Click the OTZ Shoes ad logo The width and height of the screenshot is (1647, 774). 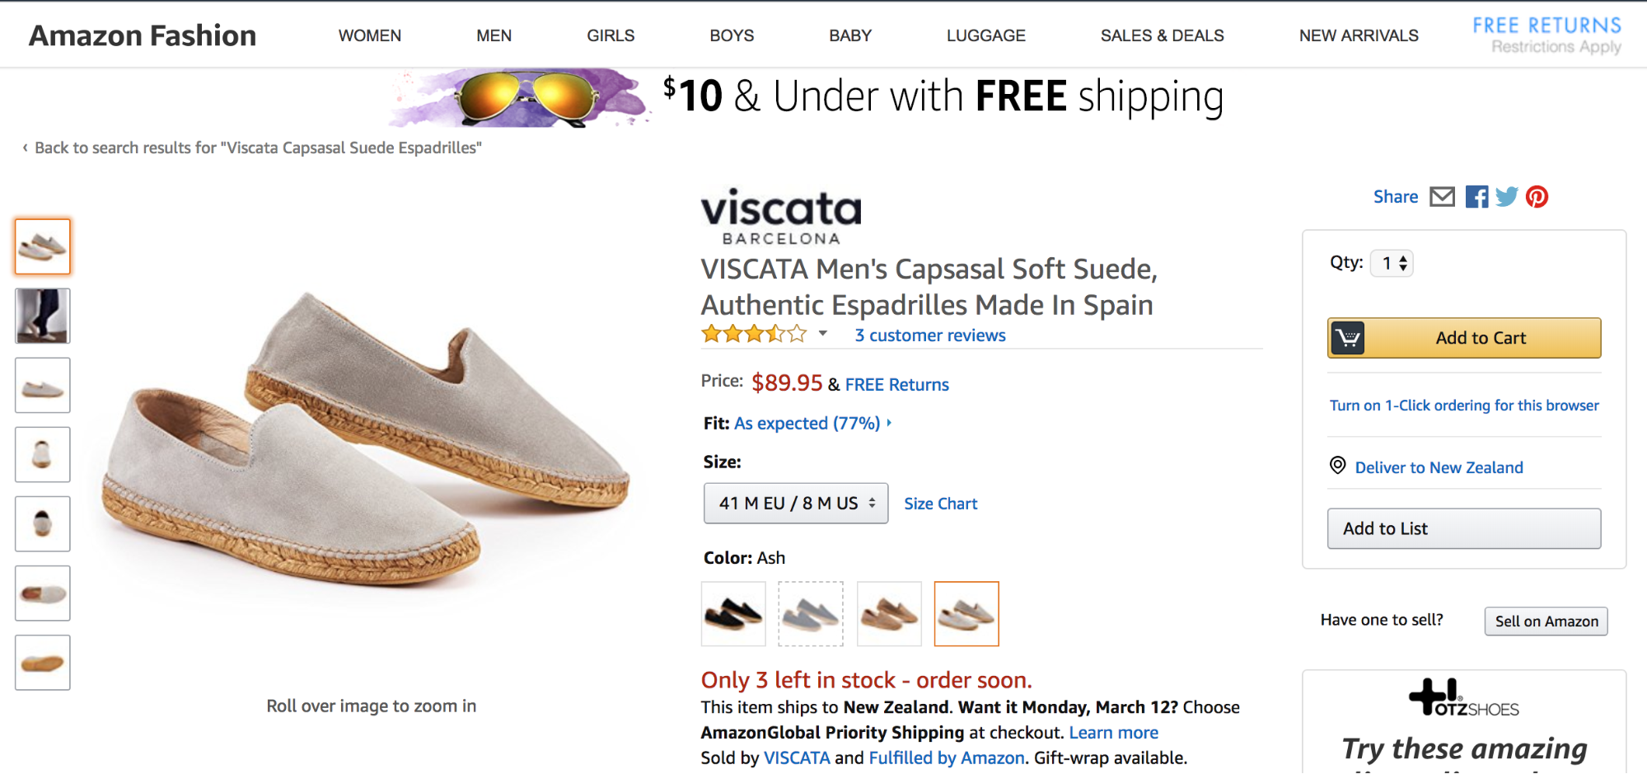tap(1463, 698)
